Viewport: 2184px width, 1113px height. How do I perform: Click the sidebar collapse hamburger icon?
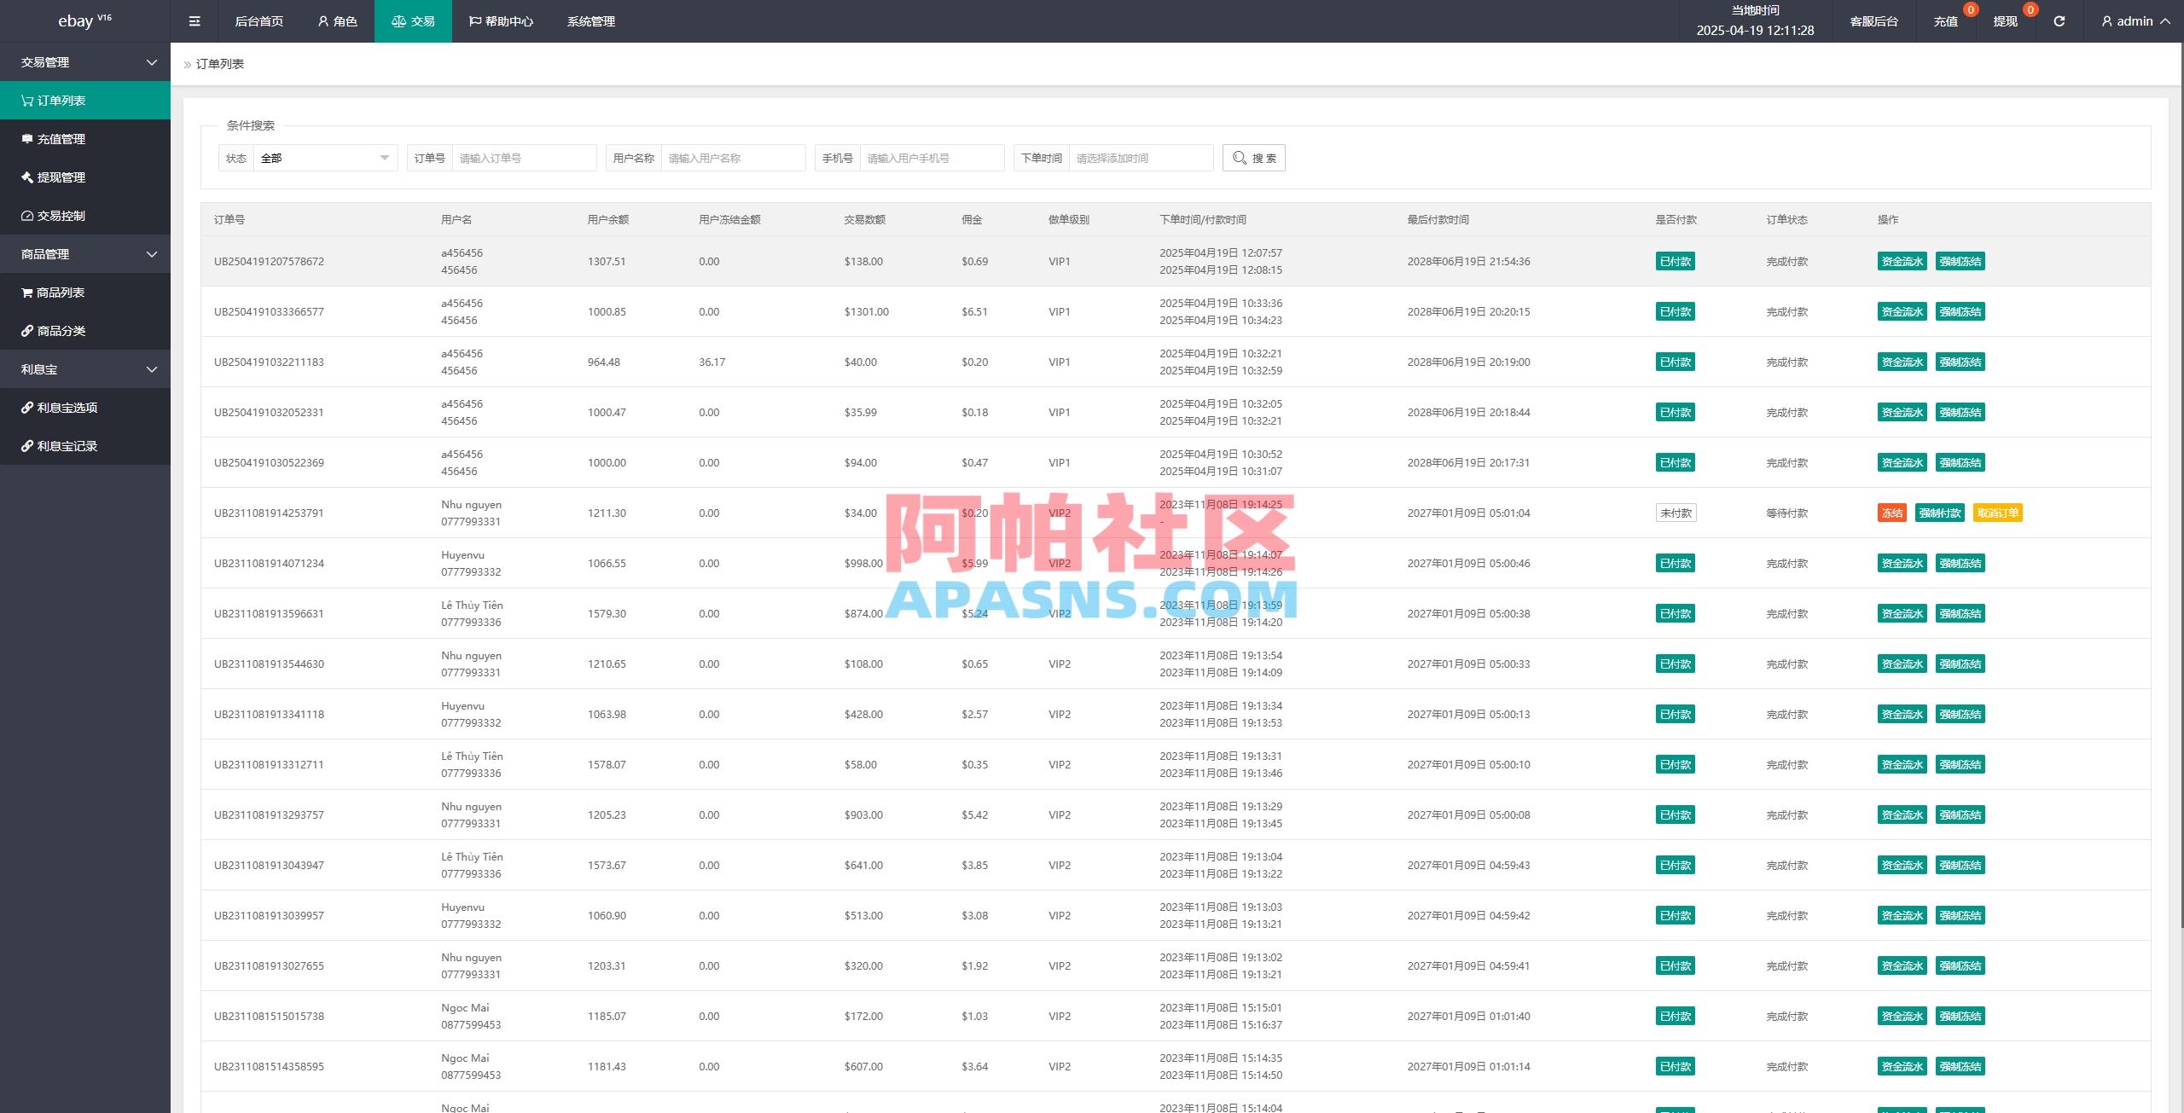pyautogui.click(x=194, y=20)
